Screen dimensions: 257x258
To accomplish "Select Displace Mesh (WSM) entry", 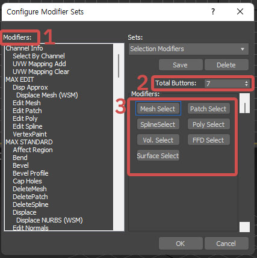I will click(47, 95).
